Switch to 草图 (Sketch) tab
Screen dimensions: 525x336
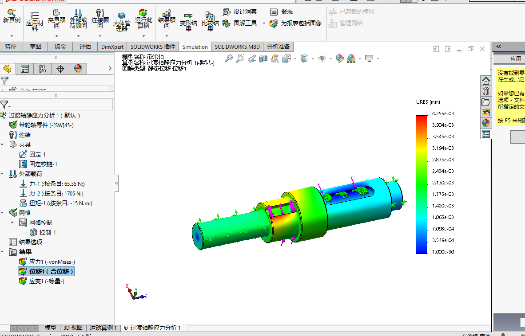(36, 47)
